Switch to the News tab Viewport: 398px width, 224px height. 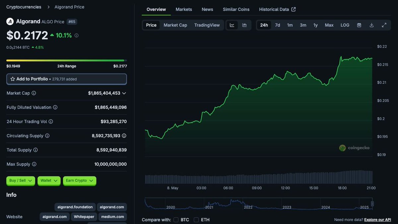207,9
